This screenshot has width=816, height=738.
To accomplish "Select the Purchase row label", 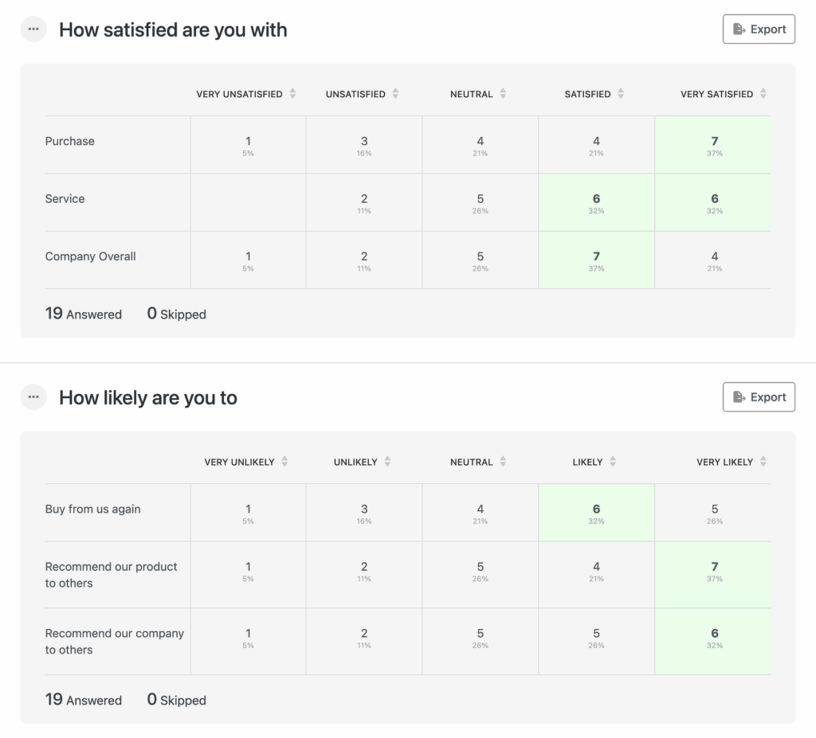I will 70,142.
